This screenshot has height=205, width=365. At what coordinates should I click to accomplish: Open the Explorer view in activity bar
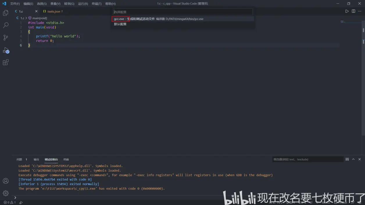click(x=6, y=13)
